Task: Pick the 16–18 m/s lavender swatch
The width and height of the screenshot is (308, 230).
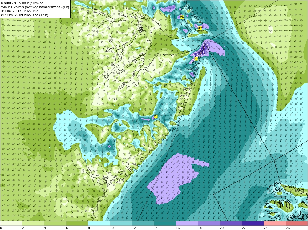Action: tap(187, 224)
